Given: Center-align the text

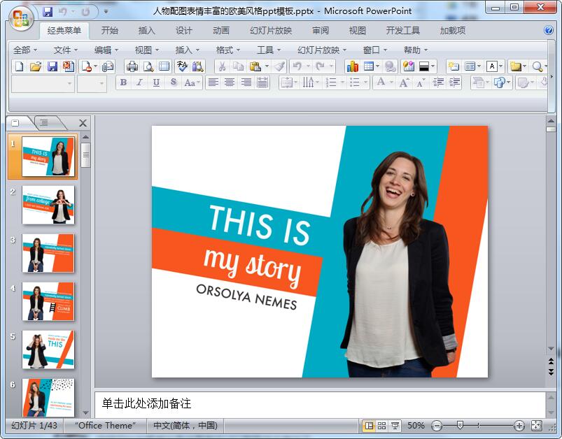Looking at the screenshot, I should coord(230,82).
